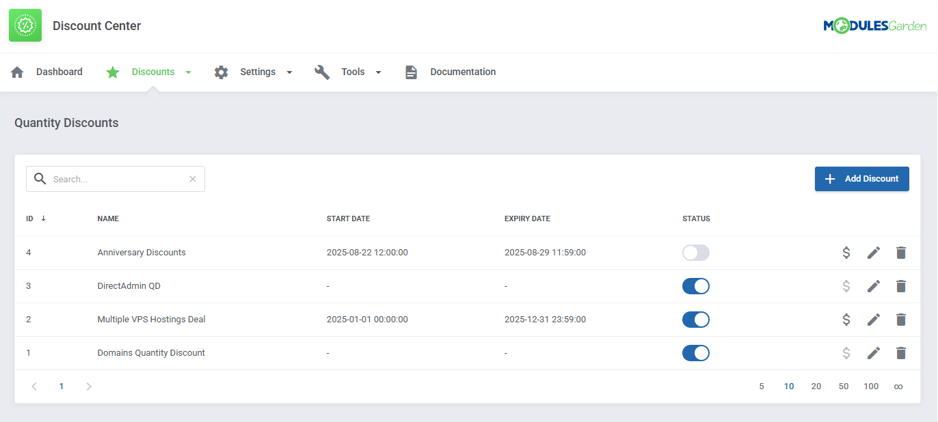Select the Discounts star icon

click(112, 71)
